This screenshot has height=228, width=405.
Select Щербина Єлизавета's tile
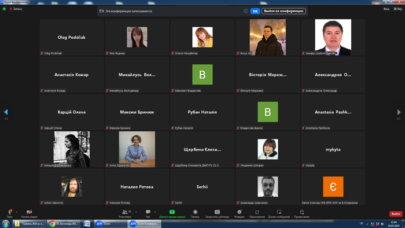[203, 149]
